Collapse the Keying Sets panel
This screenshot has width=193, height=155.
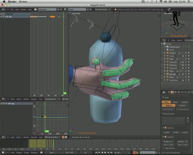(163, 114)
